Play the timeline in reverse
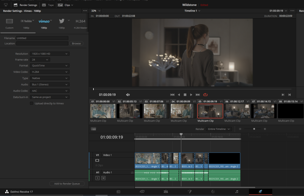Viewport: 304px width, 196px height. click(179, 95)
